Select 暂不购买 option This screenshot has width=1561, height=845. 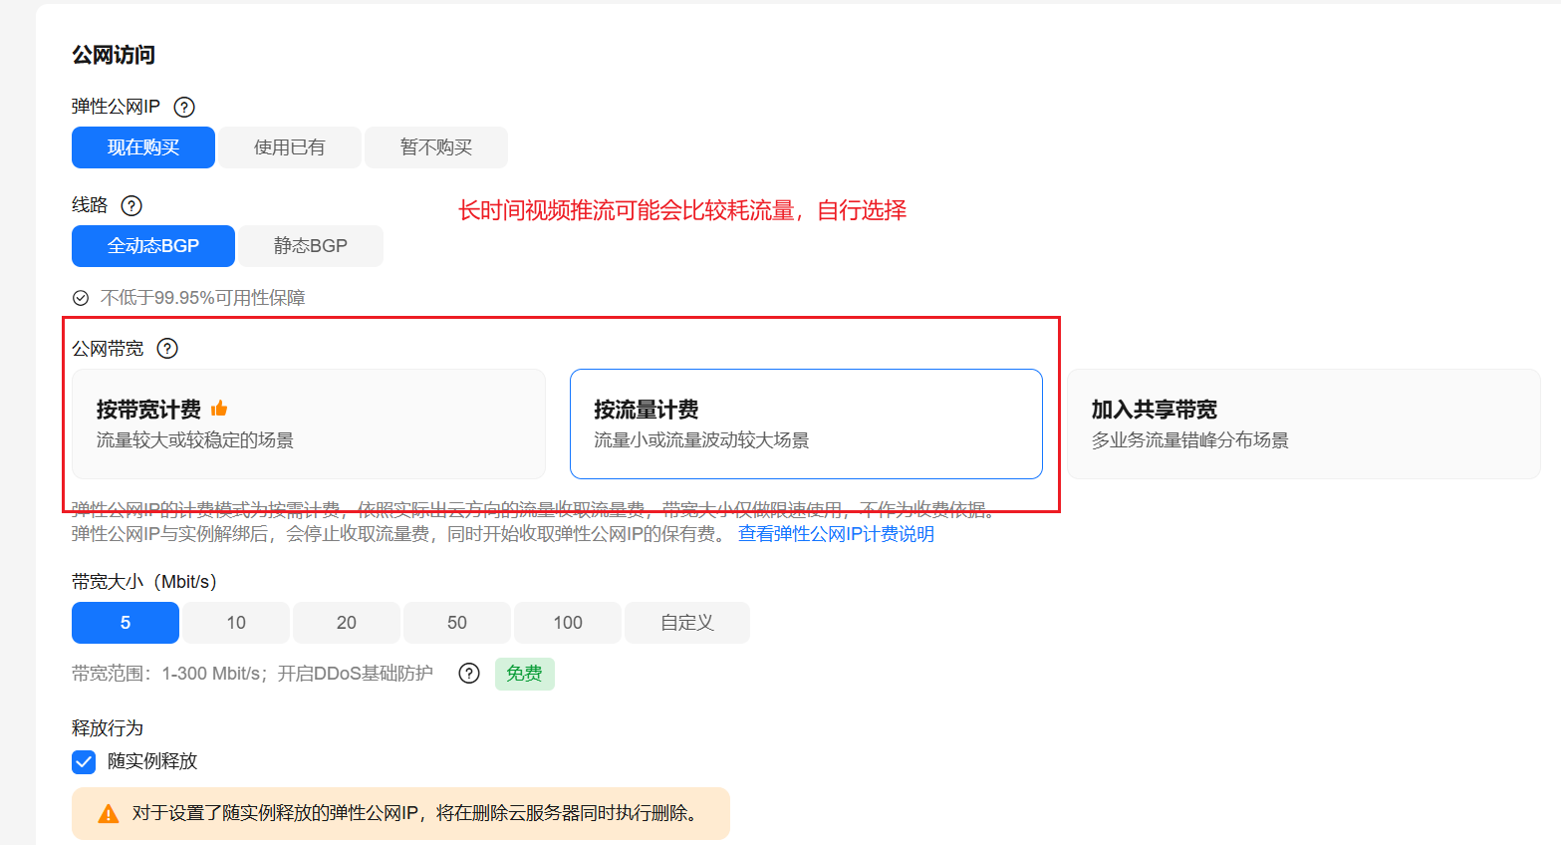(436, 147)
